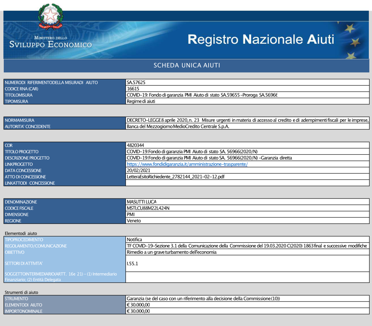Click the 'DIMENSIONE' label
This screenshot has height=326, width=372.
tap(17, 214)
